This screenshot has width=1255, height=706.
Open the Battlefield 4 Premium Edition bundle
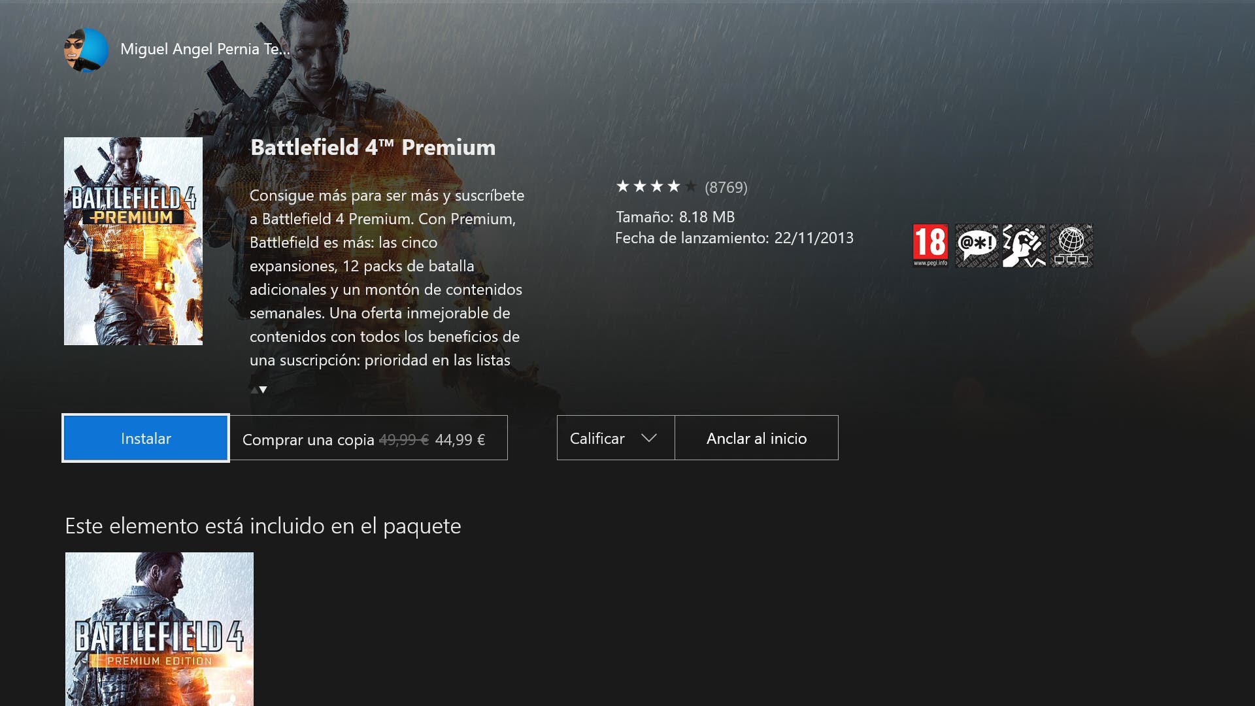pos(159,629)
